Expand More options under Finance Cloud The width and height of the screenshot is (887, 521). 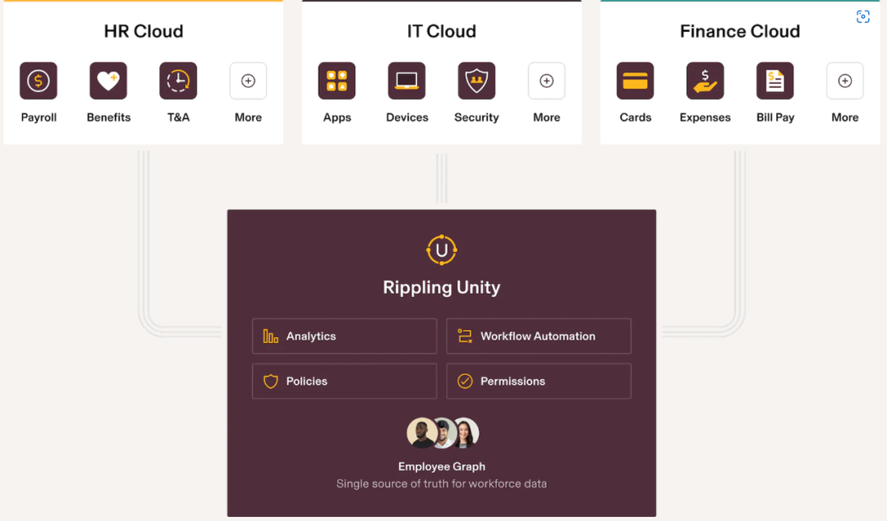point(844,80)
